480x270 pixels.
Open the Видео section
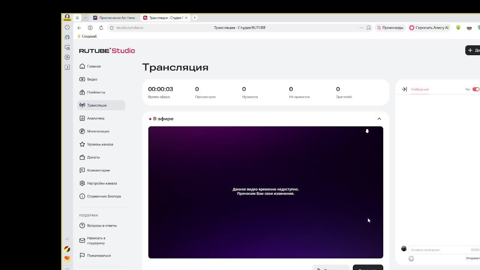pyautogui.click(x=92, y=79)
